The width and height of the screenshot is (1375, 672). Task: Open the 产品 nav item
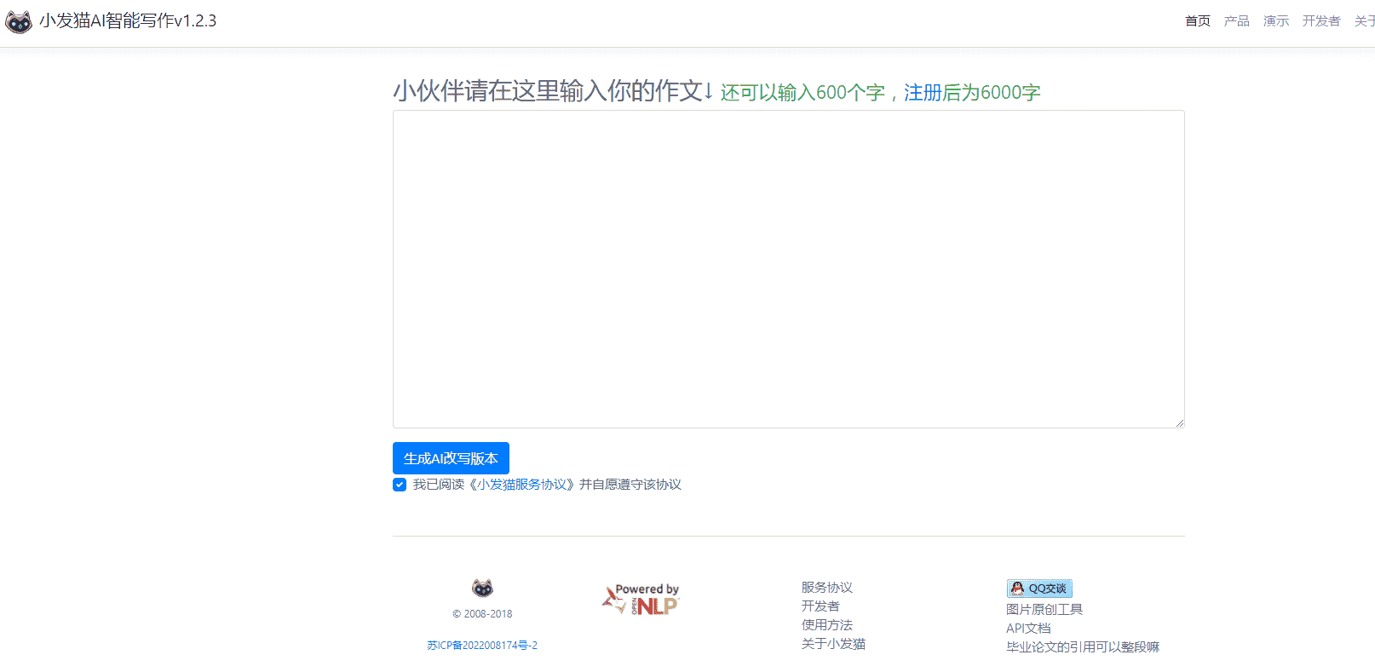1237,21
